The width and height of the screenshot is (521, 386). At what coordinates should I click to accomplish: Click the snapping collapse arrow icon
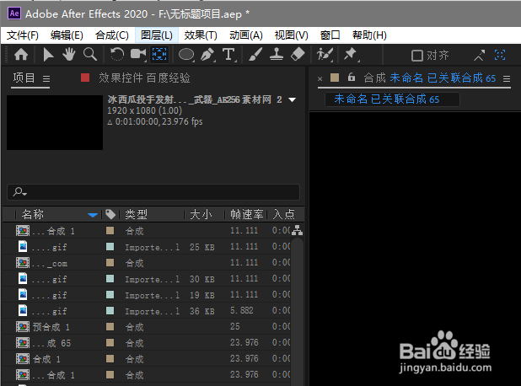(479, 55)
